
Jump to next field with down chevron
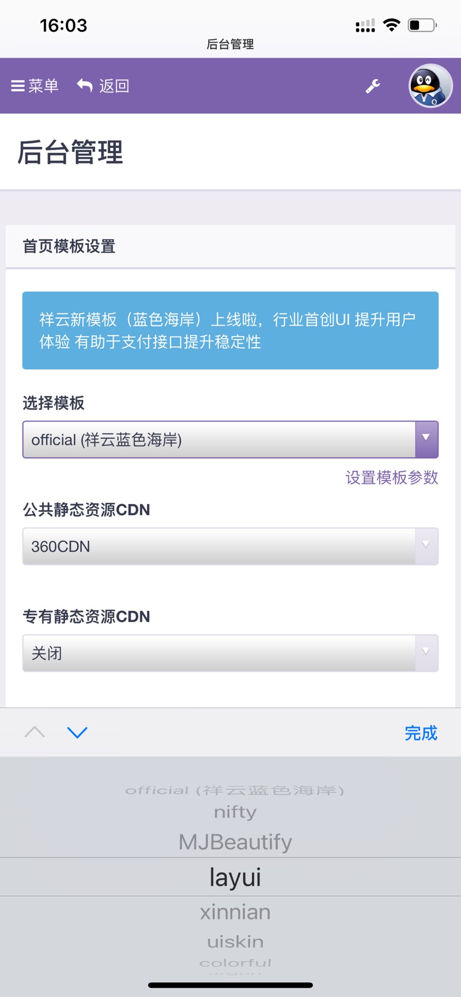[x=77, y=732]
